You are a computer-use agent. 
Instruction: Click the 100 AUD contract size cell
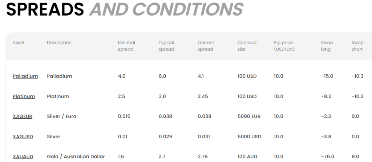coord(247,157)
